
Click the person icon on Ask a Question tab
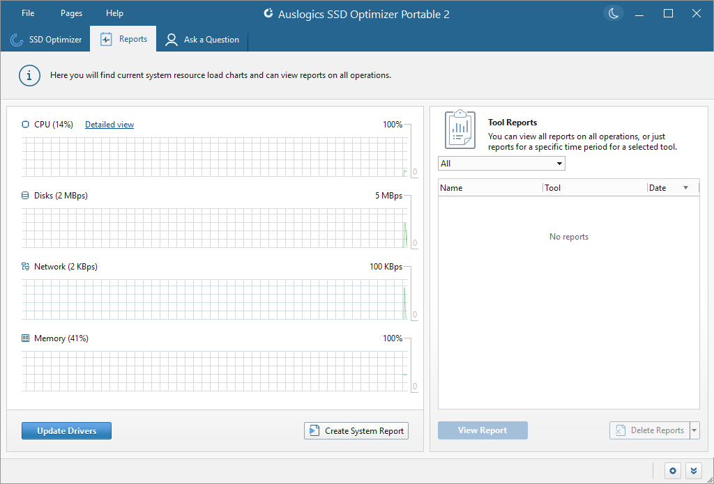[x=172, y=39]
